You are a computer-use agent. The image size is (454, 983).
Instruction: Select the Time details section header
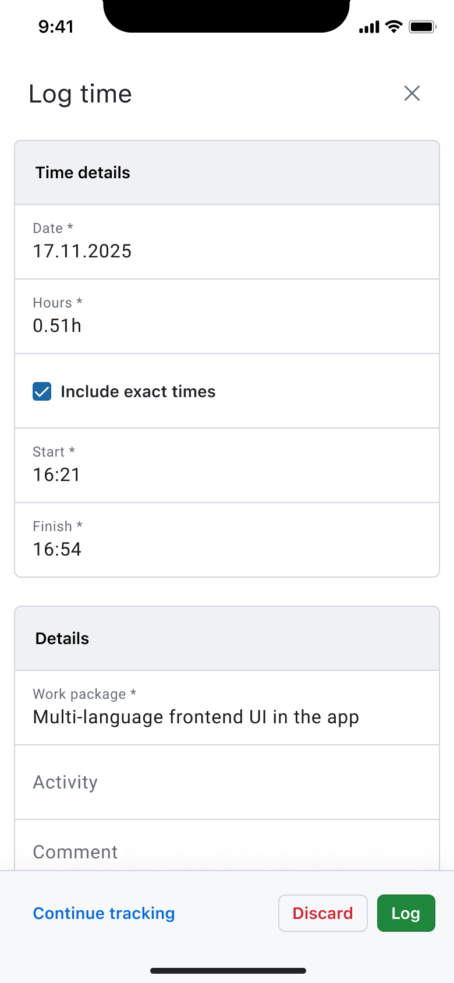82,172
